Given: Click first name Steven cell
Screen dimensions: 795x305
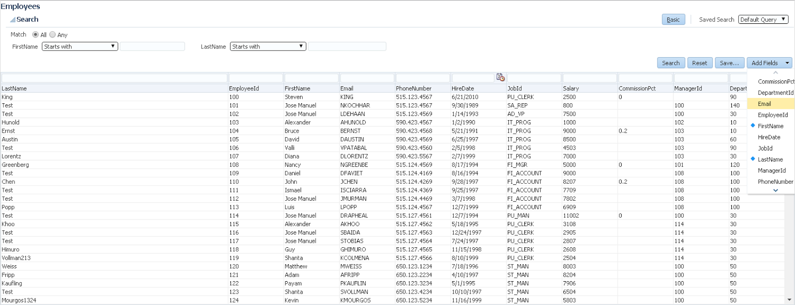Looking at the screenshot, I should point(312,97).
